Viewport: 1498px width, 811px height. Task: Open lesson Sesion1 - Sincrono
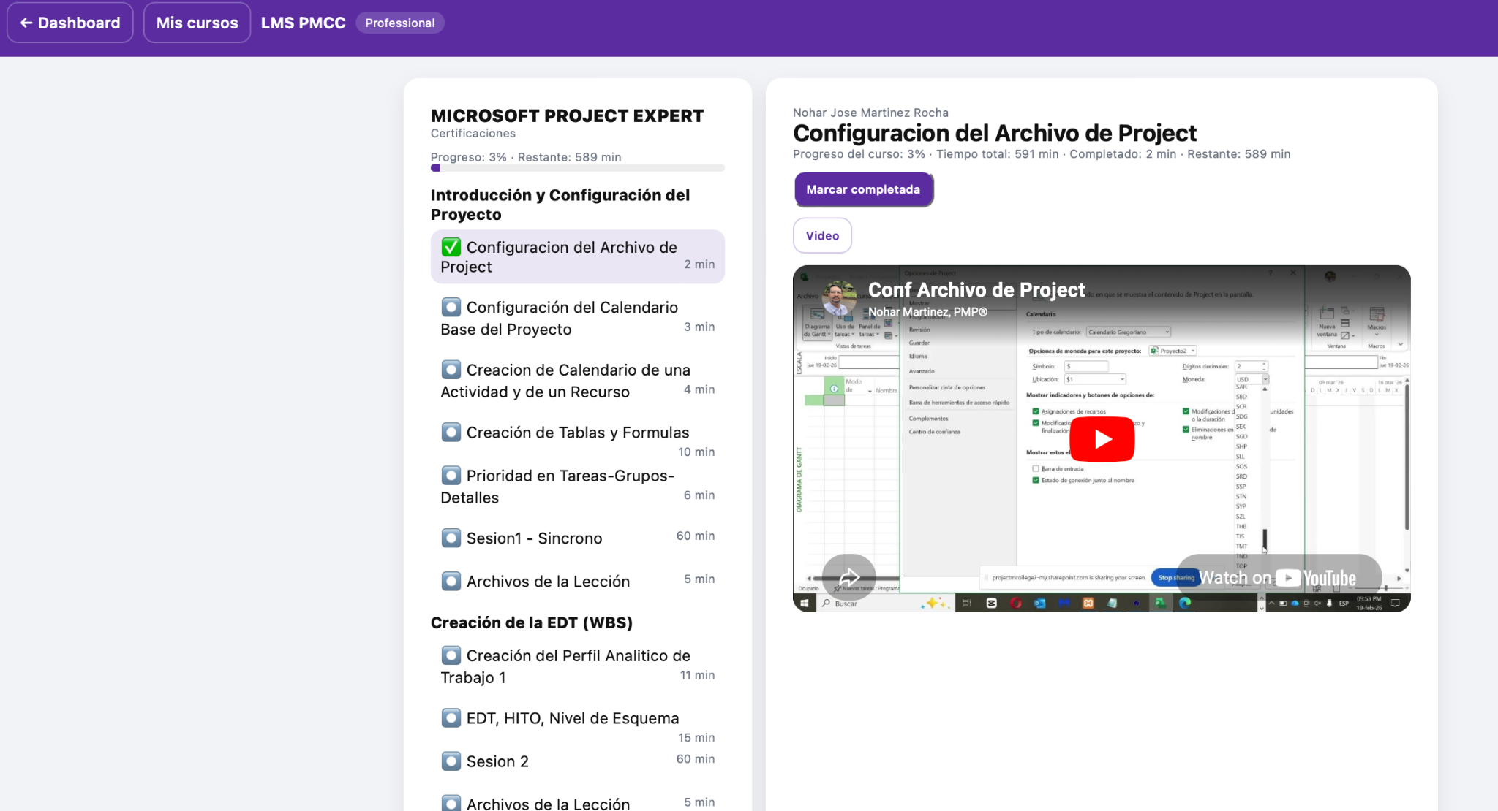pyautogui.click(x=578, y=538)
